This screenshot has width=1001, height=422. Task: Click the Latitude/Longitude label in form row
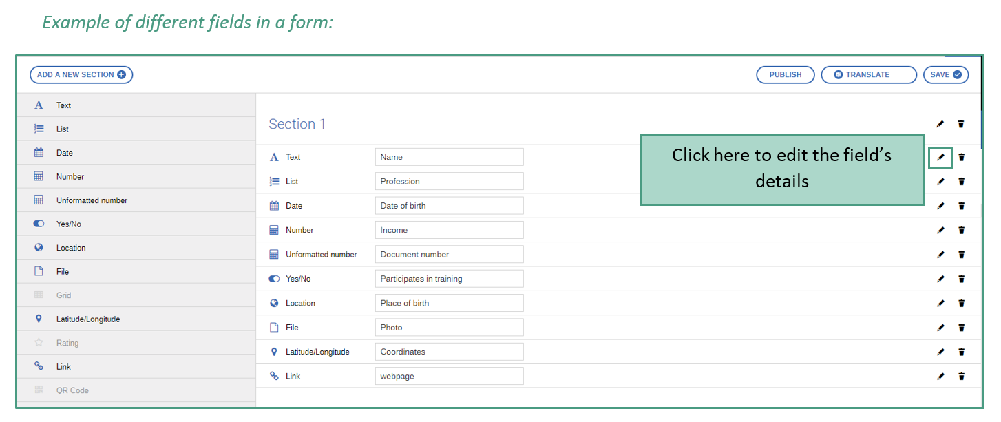(317, 352)
